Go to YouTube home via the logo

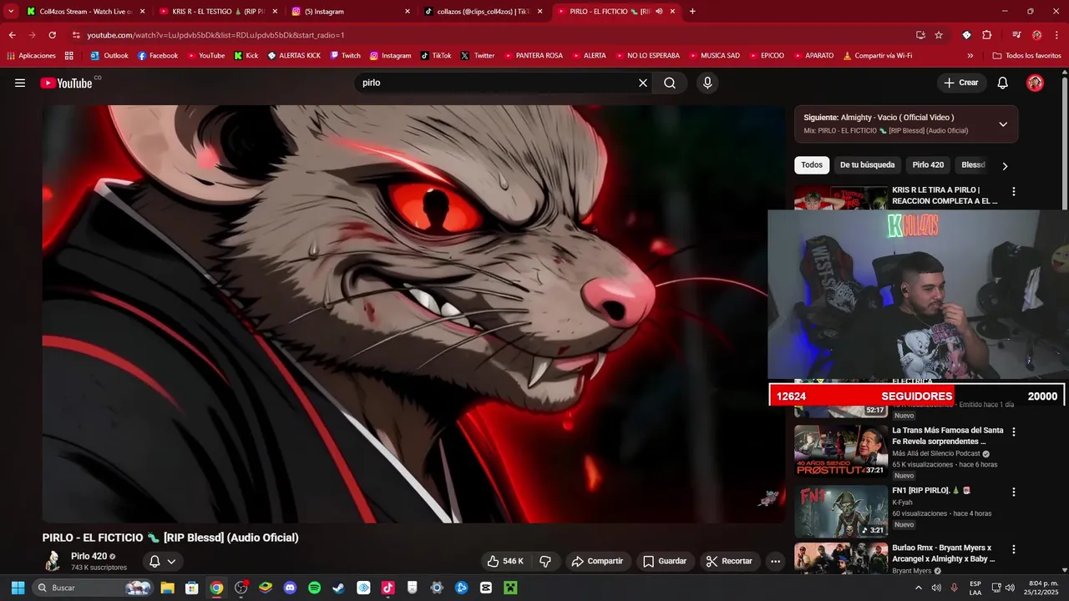[x=66, y=83]
